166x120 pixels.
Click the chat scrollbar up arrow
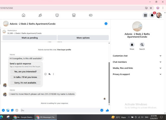pyautogui.click(x=109, y=43)
